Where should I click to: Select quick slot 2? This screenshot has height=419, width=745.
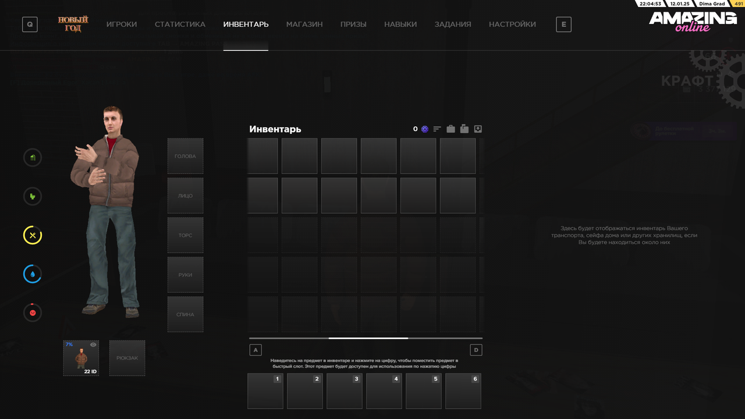305,391
